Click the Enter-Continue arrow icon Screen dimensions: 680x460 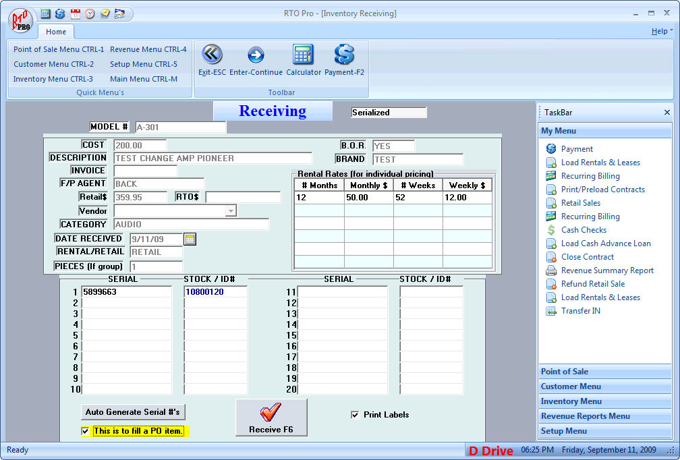256,55
